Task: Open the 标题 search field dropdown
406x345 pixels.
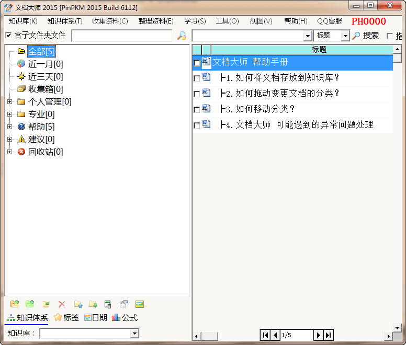Action: pos(345,36)
